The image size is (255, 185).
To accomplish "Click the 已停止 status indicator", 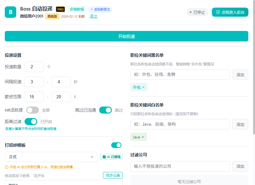I will tap(197, 11).
